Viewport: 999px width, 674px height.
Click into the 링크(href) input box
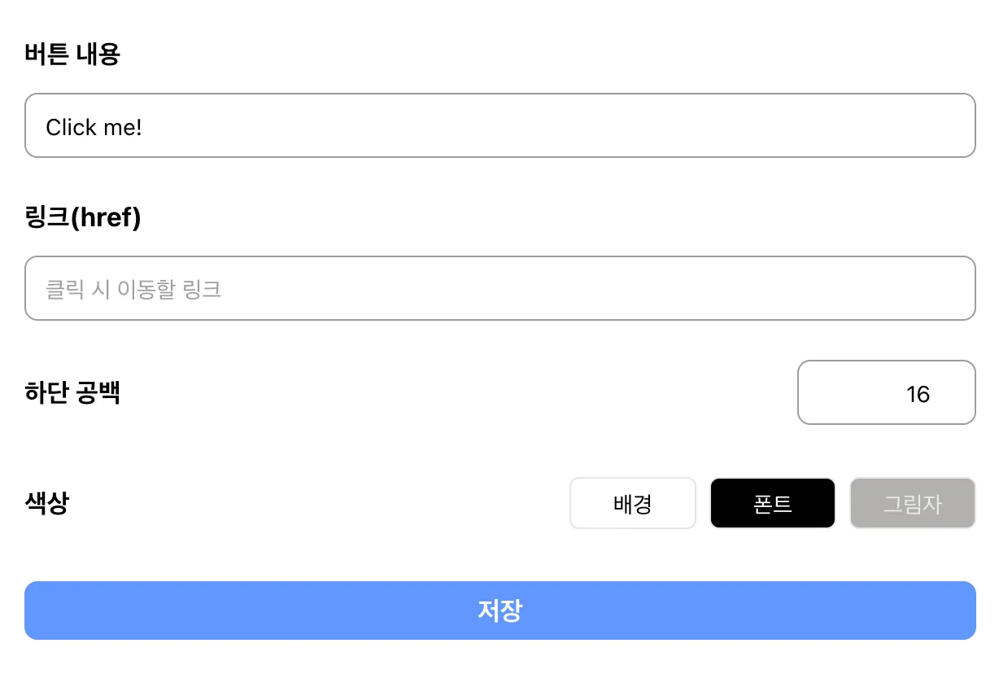pos(499,289)
